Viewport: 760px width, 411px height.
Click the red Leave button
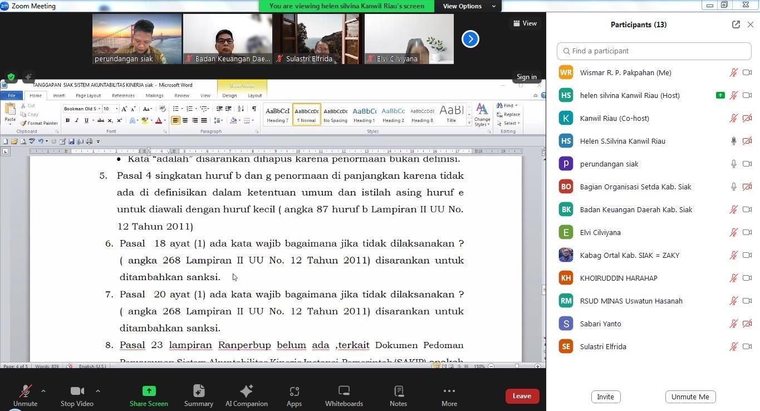522,396
